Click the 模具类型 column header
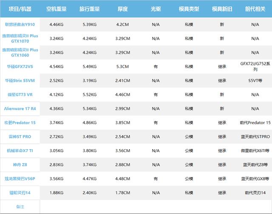 189,9
